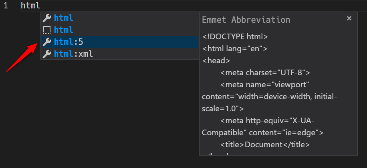Place cursor in typed html text on line 1
Image resolution: width=367 pixels, height=168 pixels.
30,5
